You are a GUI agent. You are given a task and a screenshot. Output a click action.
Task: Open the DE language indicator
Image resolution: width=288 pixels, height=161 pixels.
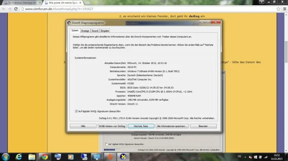coord(239,157)
